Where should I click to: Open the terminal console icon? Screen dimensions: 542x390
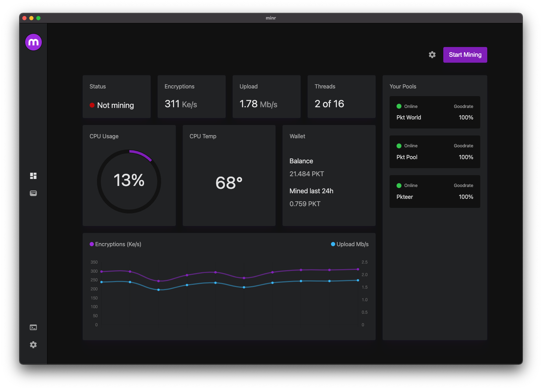[33, 327]
